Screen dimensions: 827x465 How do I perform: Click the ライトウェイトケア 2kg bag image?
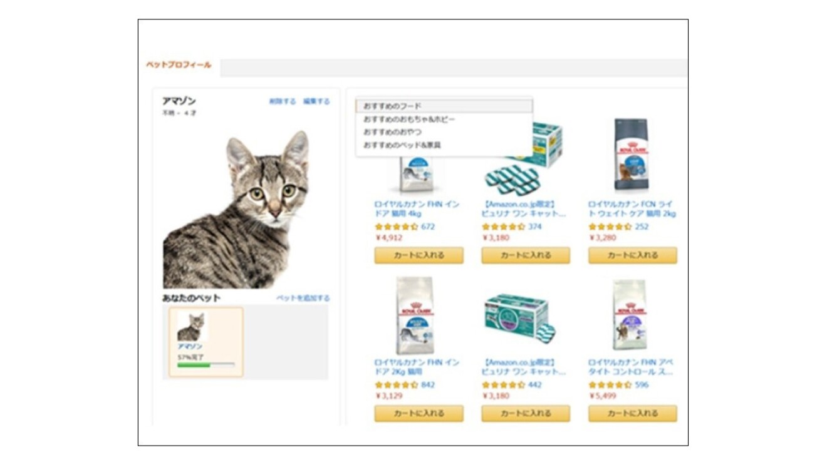tap(630, 154)
